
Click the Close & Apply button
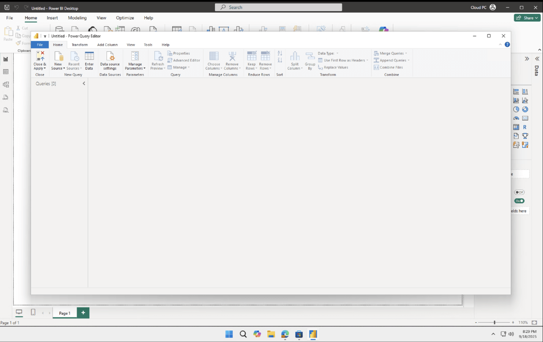click(x=40, y=60)
